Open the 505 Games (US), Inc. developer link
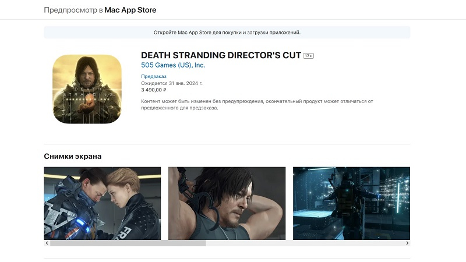This screenshot has height=262, width=466. click(173, 65)
